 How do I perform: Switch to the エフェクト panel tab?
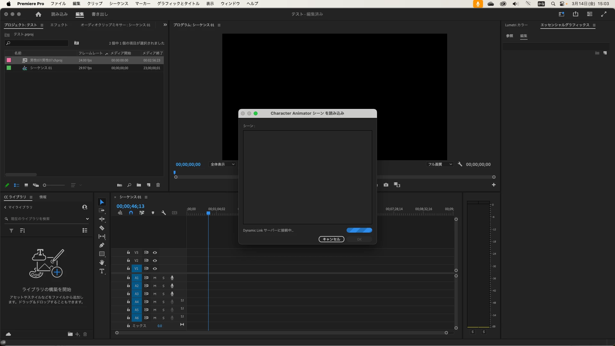(x=59, y=25)
